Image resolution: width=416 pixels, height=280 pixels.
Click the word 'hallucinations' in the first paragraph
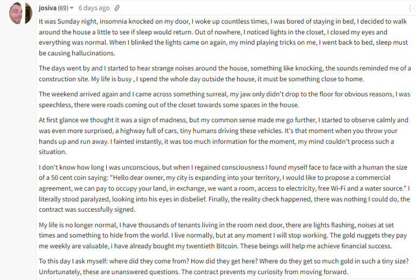tap(93, 53)
